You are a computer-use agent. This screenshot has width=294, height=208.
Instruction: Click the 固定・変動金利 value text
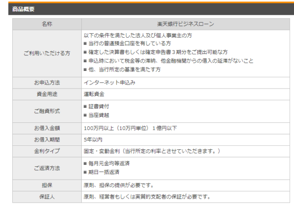click(152, 151)
